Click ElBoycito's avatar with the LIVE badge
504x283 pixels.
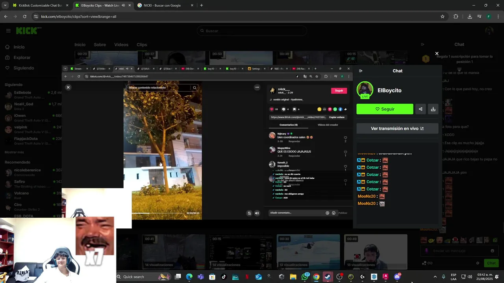(365, 90)
